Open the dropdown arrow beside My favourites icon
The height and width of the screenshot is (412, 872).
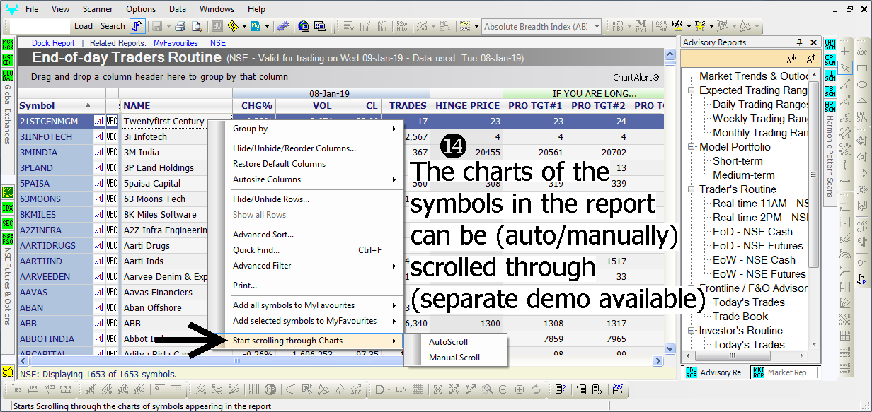(x=265, y=26)
